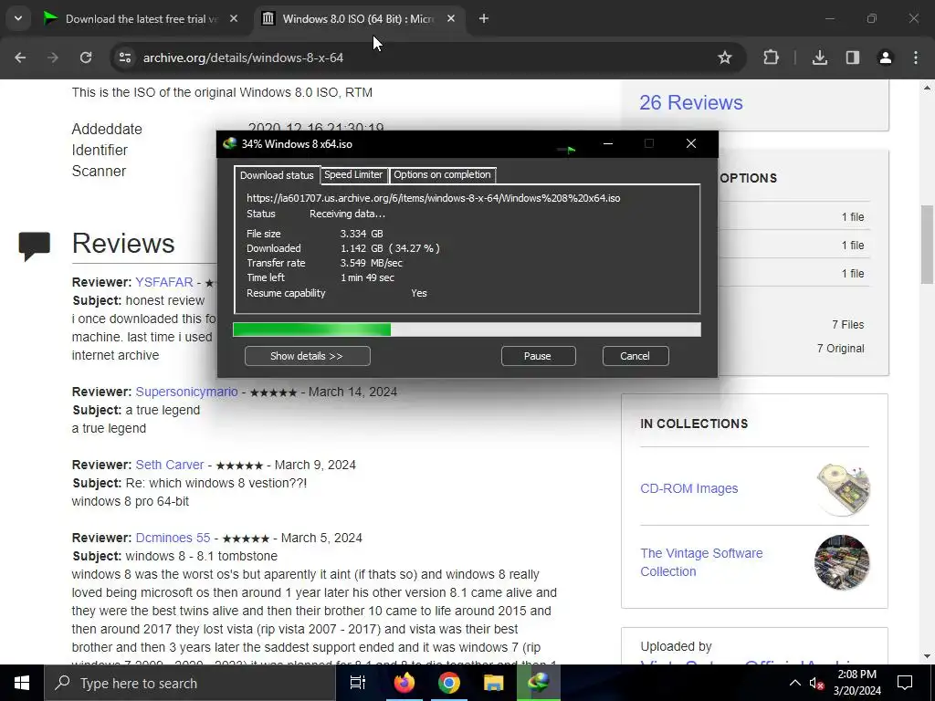
Task: Close the Download the latest free trial tab
Action: pyautogui.click(x=234, y=18)
